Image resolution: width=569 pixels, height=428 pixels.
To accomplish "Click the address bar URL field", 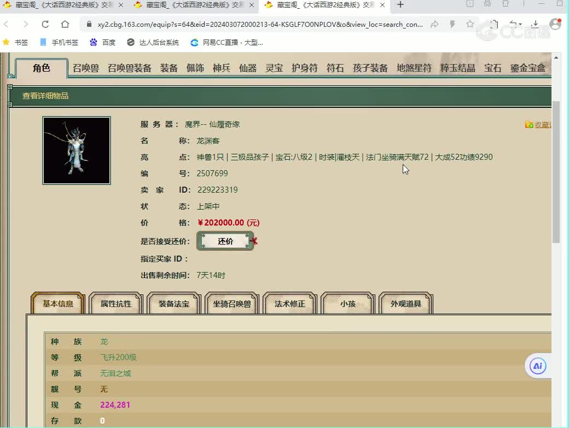I will [260, 24].
